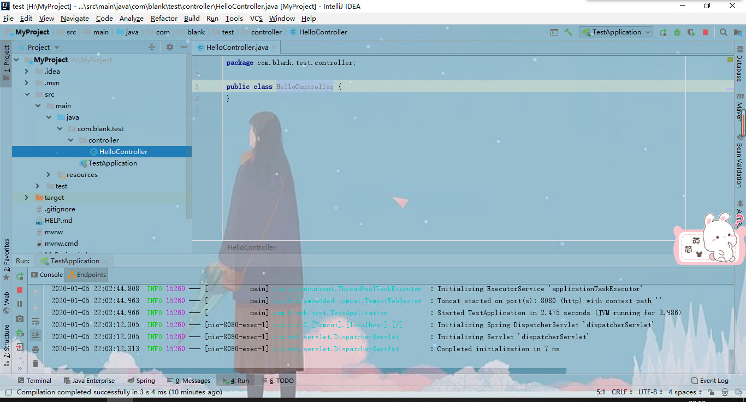The image size is (746, 402).
Task: Click the green analysis indicator square in editor
Action: (730, 59)
